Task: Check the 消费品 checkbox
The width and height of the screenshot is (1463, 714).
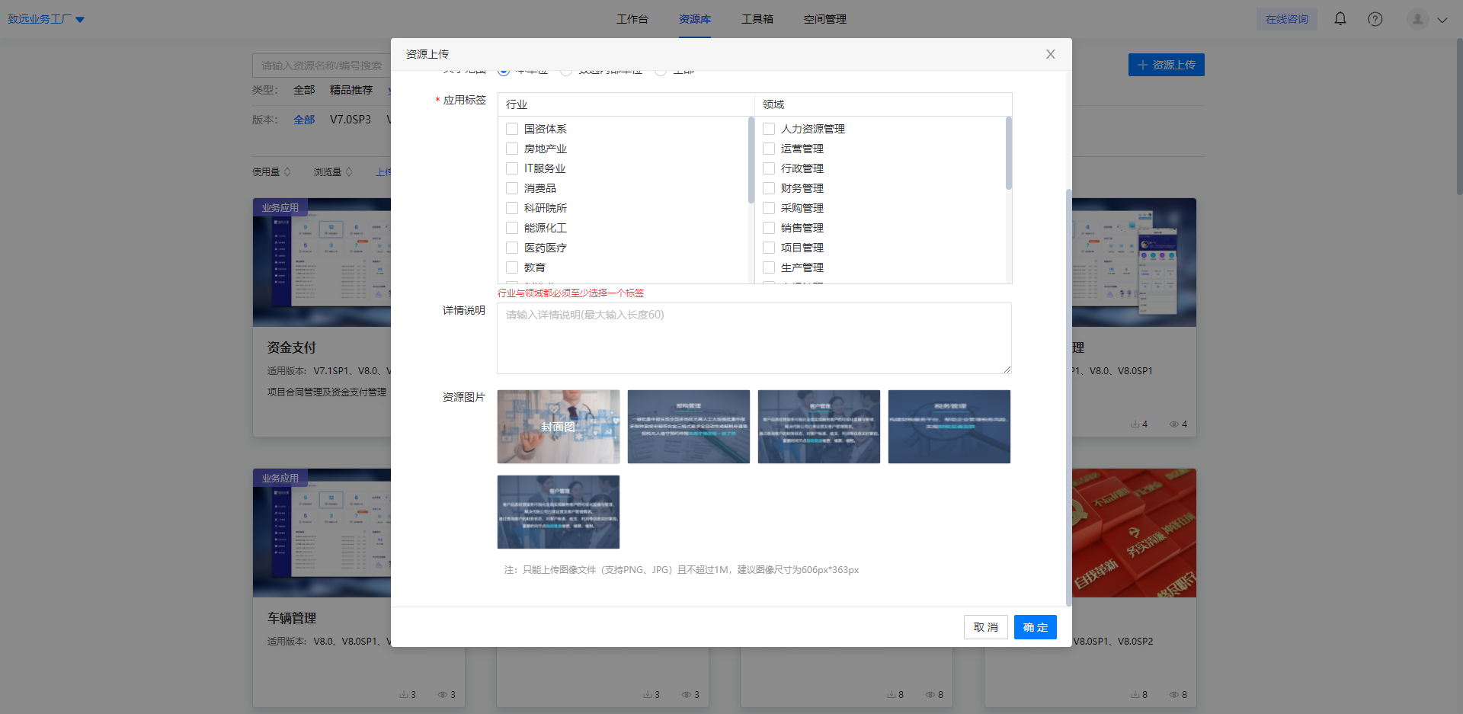Action: point(512,188)
